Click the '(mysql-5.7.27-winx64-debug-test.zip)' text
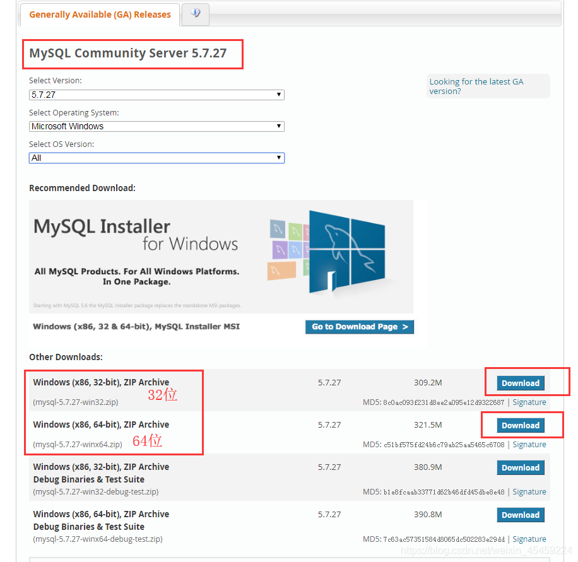Screen dimensions: 578x562 click(x=98, y=539)
